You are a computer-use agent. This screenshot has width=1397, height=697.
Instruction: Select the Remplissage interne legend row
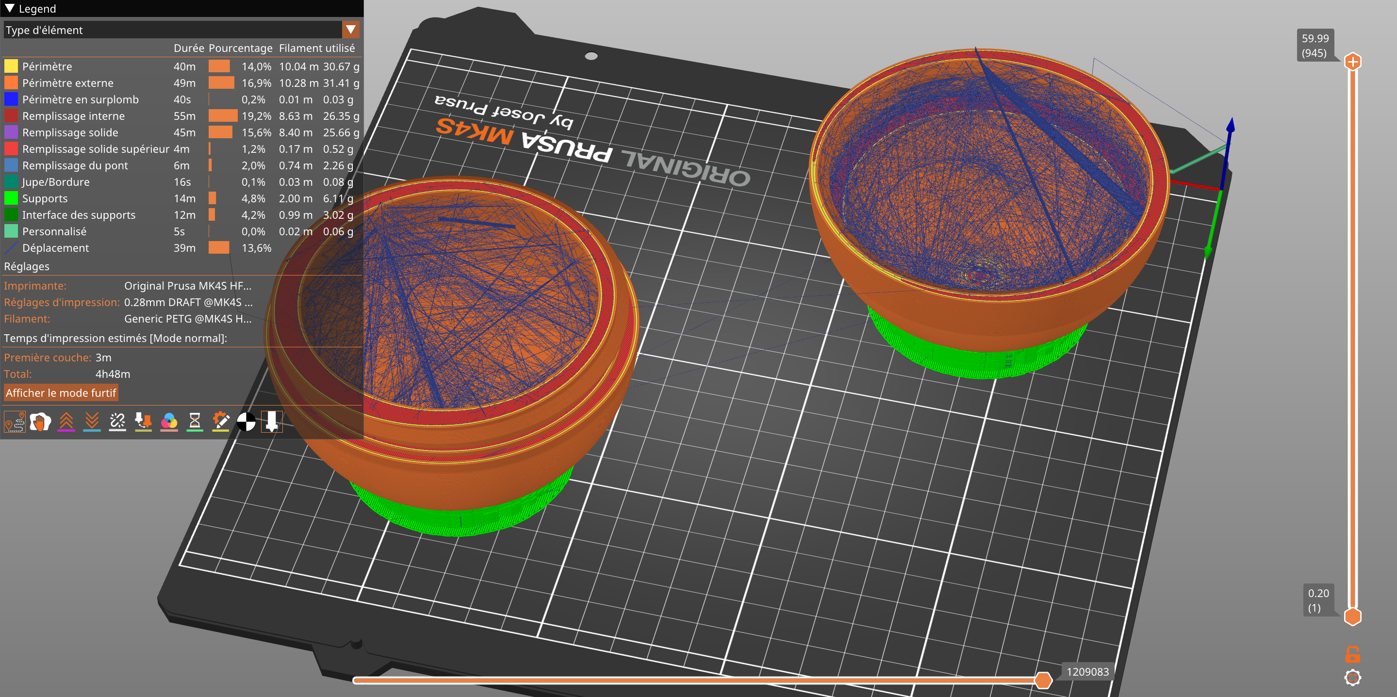tap(73, 116)
